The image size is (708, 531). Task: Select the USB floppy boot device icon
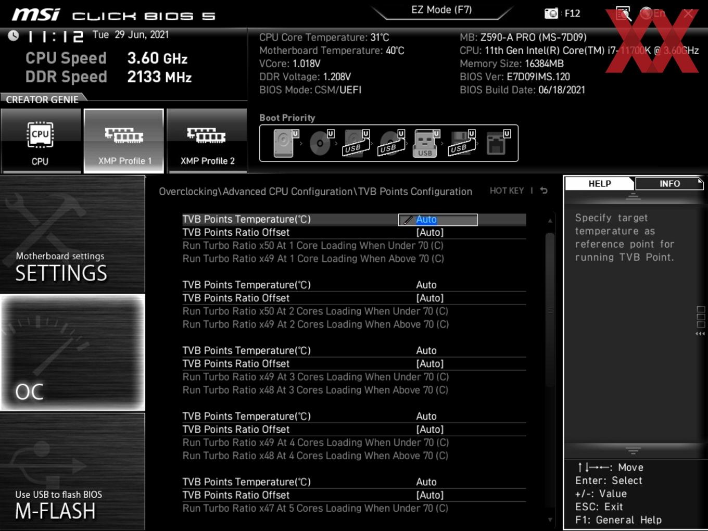[x=462, y=143]
